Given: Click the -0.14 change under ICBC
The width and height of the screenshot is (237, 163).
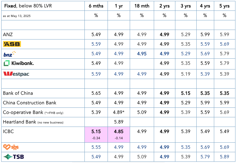Looking at the screenshot, I should click(x=119, y=138).
